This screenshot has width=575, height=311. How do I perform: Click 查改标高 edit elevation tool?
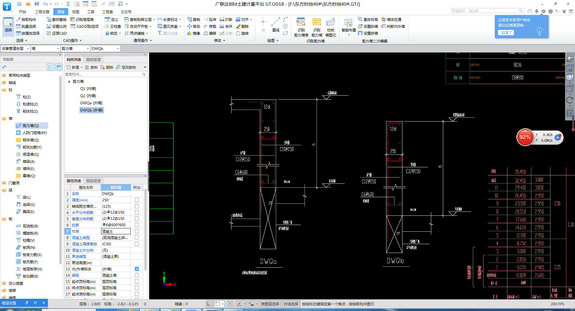(x=368, y=19)
